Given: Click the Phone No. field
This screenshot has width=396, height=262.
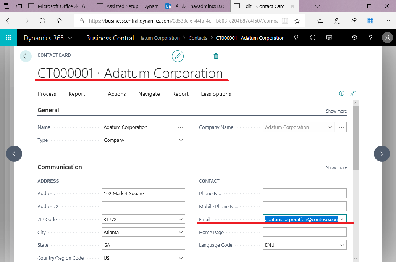Looking at the screenshot, I should pyautogui.click(x=305, y=193).
